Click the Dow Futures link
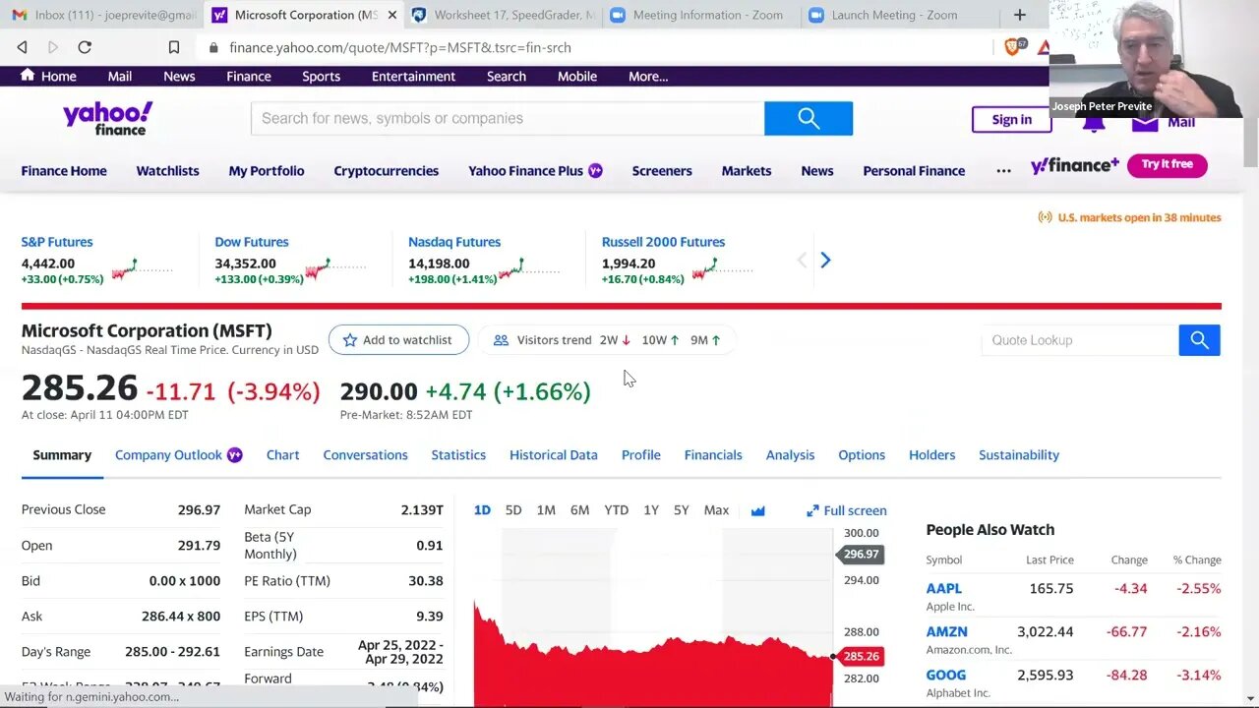 click(x=252, y=242)
